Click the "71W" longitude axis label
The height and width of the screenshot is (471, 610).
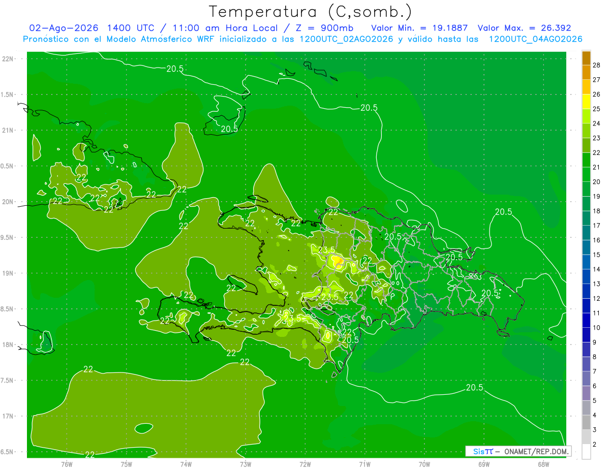[364, 464]
